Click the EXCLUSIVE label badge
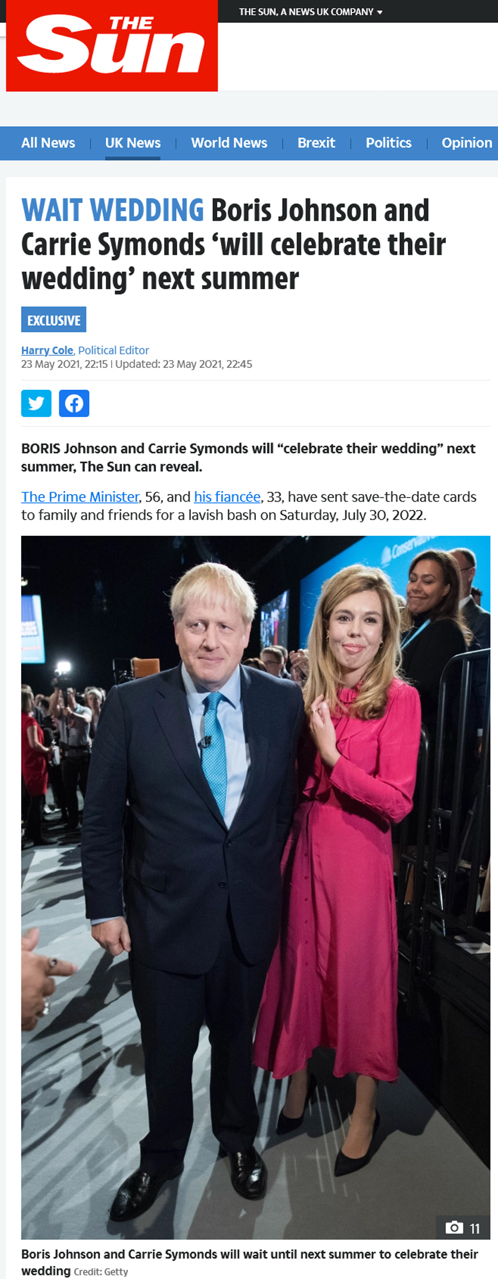The width and height of the screenshot is (498, 1279). [54, 320]
